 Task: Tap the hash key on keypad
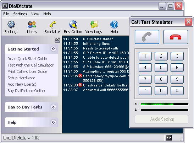click(177, 91)
